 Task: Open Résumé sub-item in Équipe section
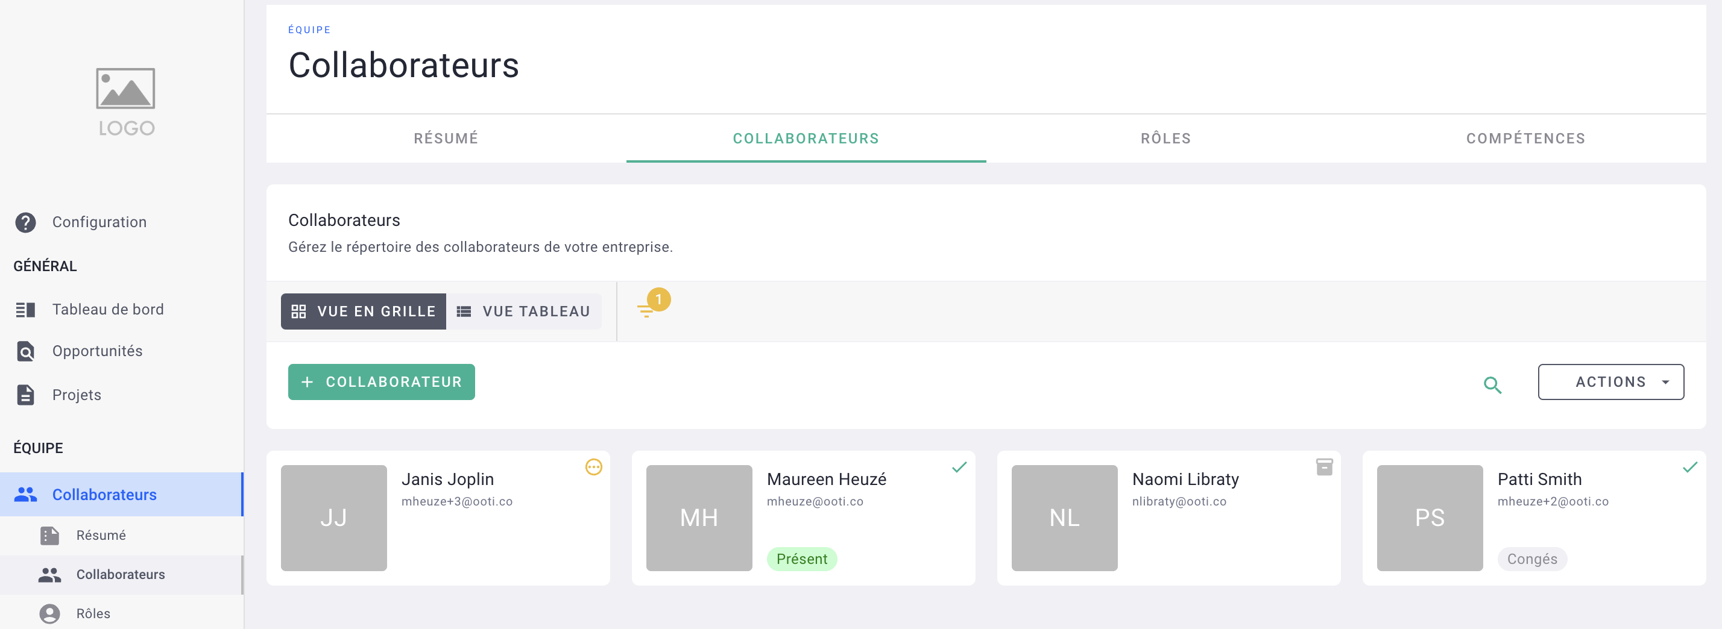coord(122,536)
